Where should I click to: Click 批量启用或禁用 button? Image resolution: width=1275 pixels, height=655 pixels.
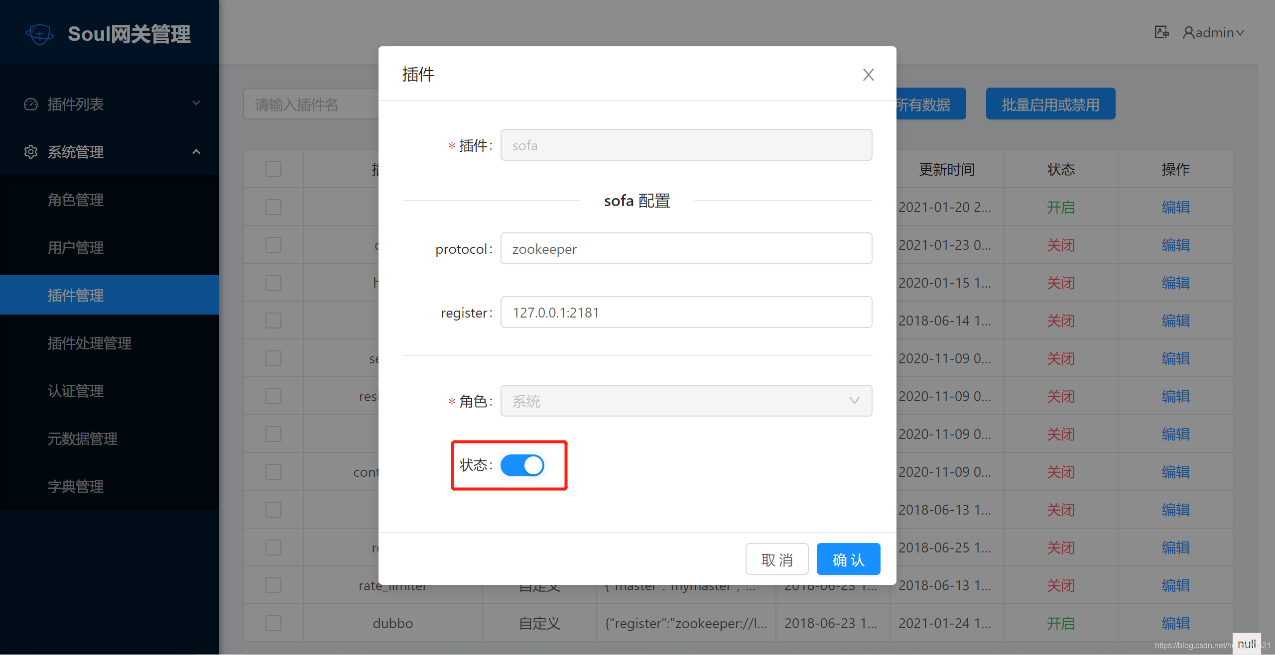[x=1050, y=104]
